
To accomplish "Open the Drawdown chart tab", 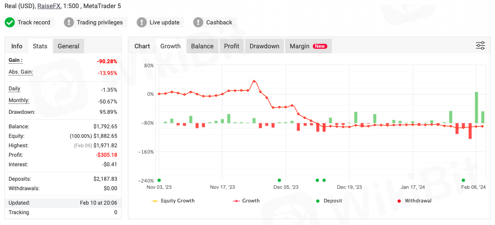I will [x=264, y=46].
